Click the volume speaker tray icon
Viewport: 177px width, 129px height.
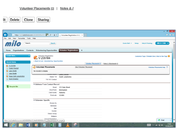pyautogui.click(x=162, y=125)
